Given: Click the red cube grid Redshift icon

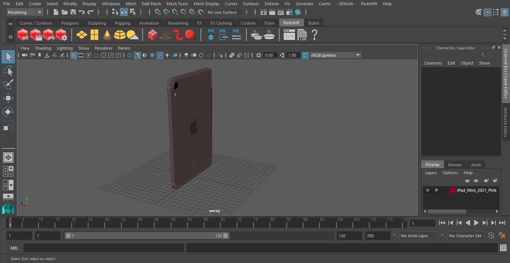Looking at the screenshot, I should click(152, 35).
